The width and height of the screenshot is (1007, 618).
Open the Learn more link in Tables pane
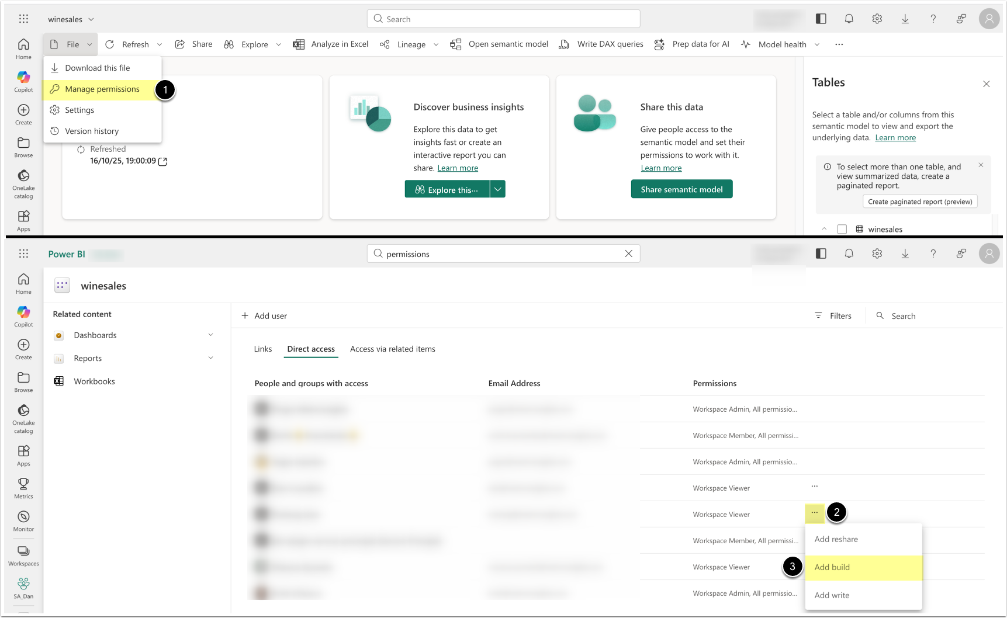coord(895,138)
